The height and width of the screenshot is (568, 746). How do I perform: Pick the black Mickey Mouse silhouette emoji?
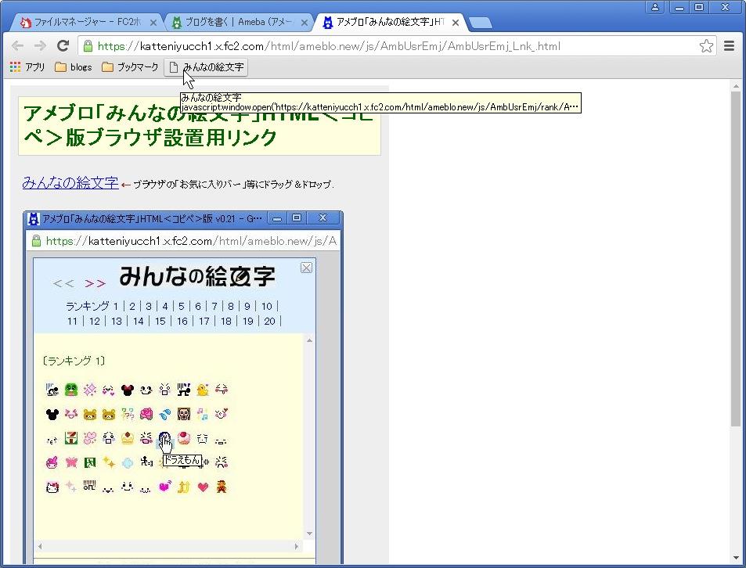pyautogui.click(x=52, y=414)
